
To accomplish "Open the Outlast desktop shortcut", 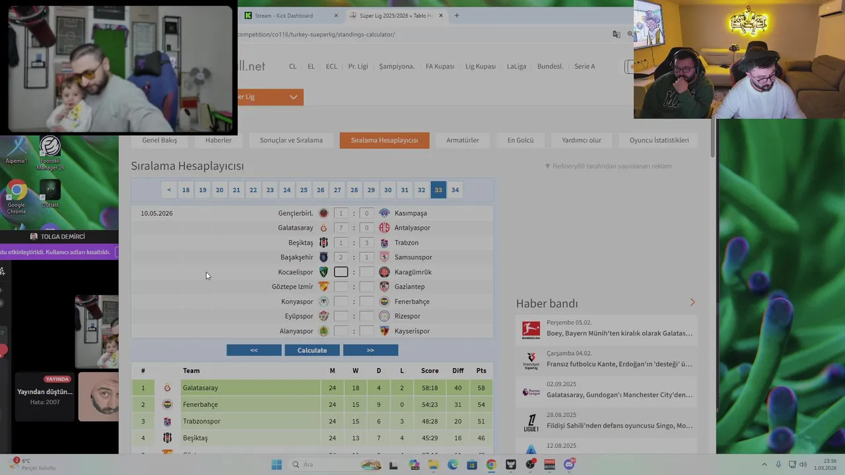I will click(x=50, y=193).
